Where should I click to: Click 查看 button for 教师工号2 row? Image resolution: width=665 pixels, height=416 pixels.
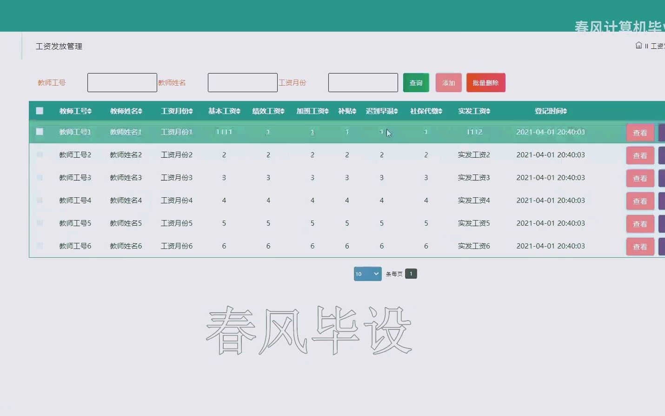640,155
